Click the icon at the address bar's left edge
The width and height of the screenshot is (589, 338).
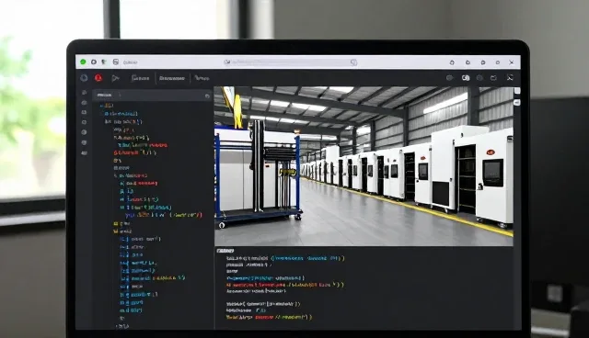point(227,62)
